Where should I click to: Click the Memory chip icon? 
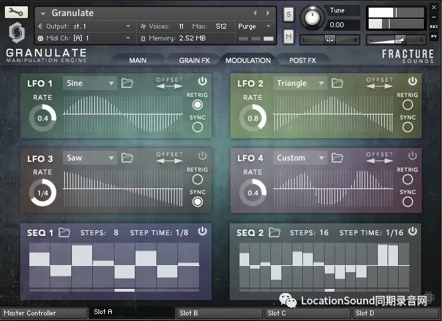coord(143,38)
